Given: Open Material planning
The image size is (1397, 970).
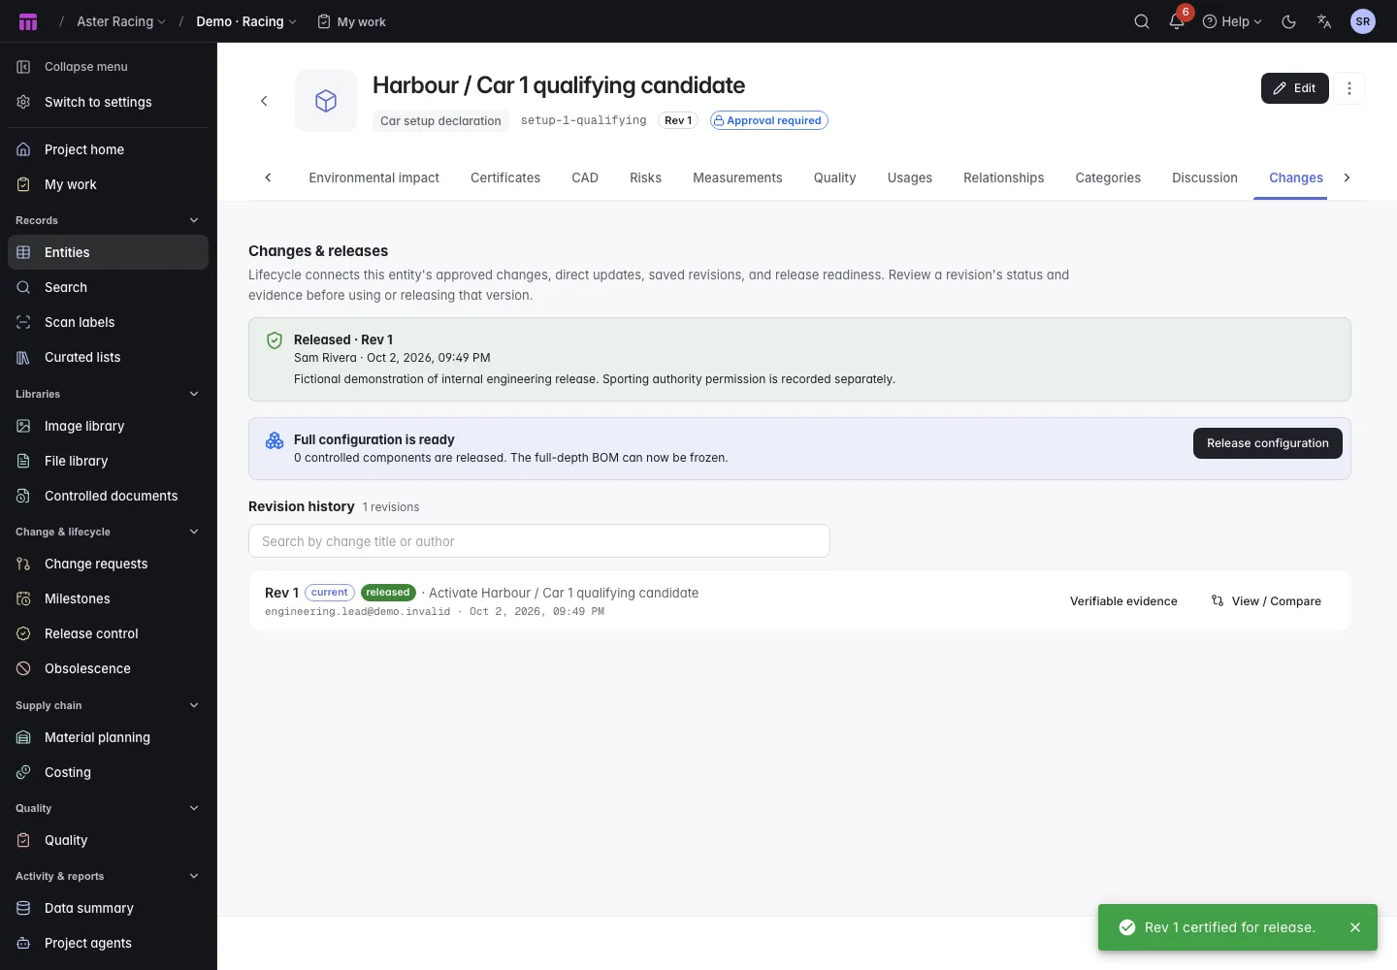Looking at the screenshot, I should tap(108, 737).
